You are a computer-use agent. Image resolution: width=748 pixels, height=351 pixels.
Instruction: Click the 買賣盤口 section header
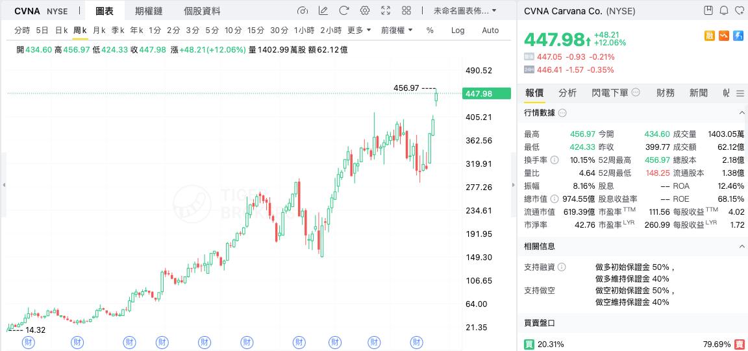click(540, 323)
